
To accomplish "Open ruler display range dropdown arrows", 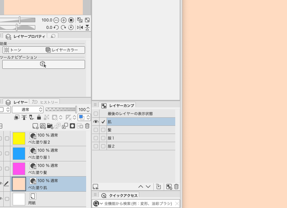I will pyautogui.click(x=74, y=117).
